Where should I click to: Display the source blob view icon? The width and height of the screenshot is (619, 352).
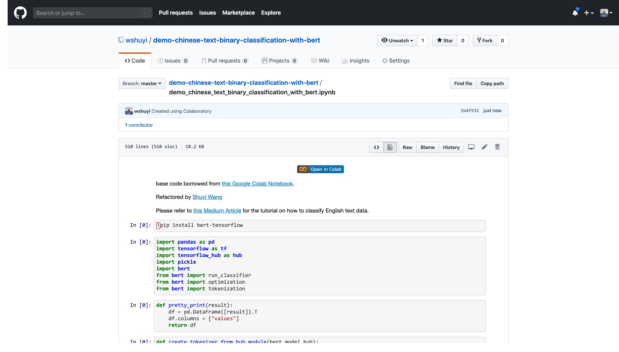(376, 147)
